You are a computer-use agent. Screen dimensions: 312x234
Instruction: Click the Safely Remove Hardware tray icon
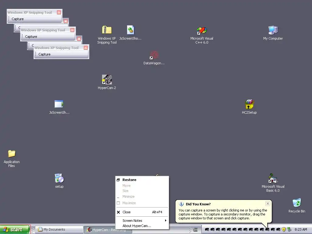pos(289,229)
